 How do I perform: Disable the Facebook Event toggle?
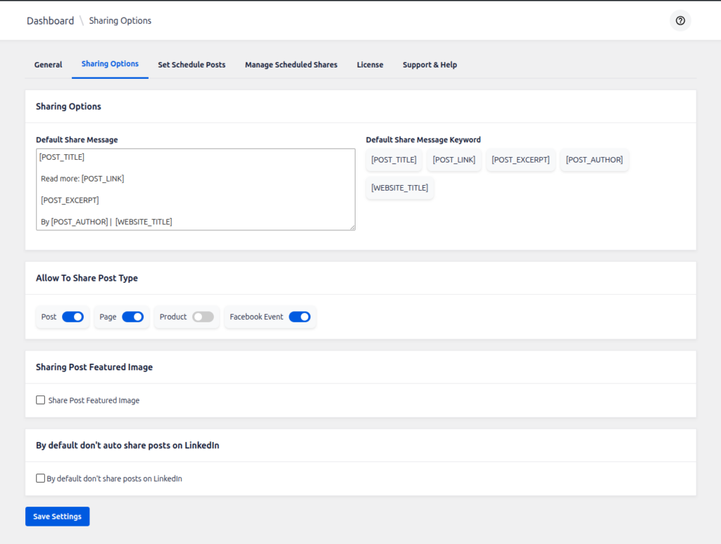pyautogui.click(x=299, y=317)
